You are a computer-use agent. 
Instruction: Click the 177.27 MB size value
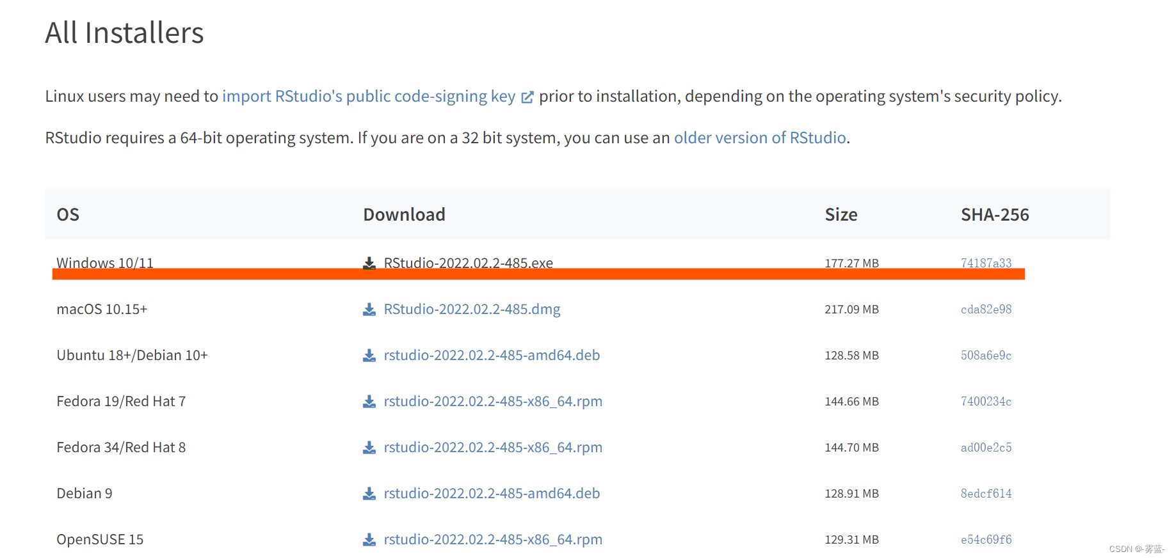851,263
